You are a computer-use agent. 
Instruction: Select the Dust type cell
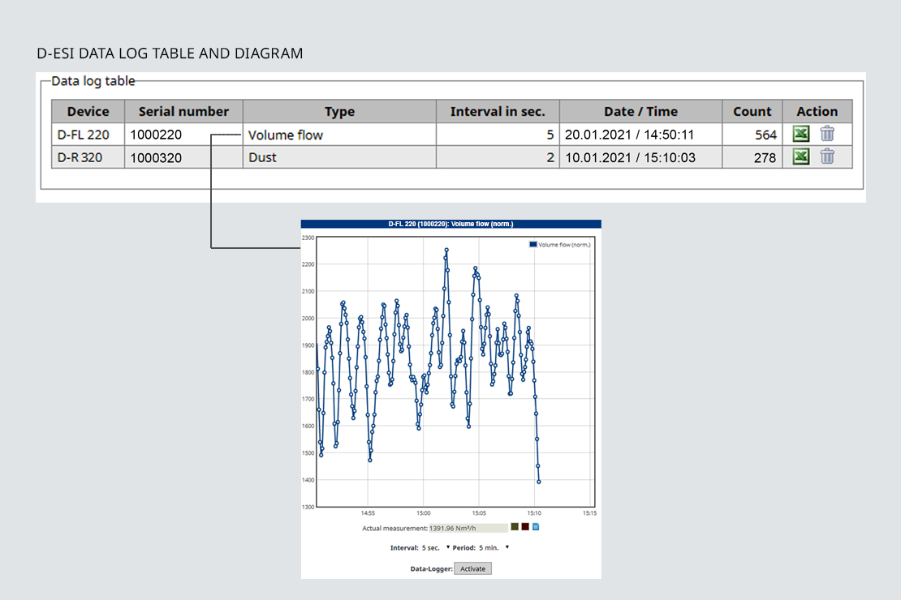tap(339, 157)
